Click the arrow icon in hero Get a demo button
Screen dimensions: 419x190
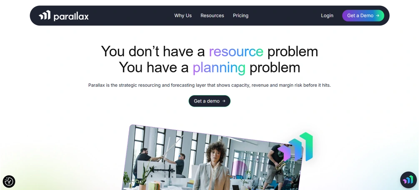(x=224, y=101)
